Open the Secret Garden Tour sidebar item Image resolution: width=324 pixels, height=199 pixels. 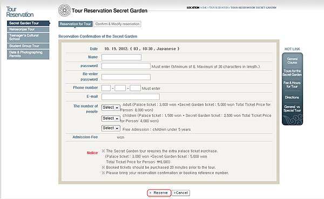28,23
